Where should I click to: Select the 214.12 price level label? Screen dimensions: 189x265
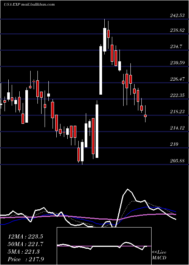tap(177, 128)
